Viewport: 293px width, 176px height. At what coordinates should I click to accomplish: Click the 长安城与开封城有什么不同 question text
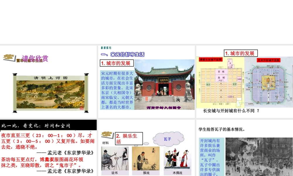click(231, 111)
